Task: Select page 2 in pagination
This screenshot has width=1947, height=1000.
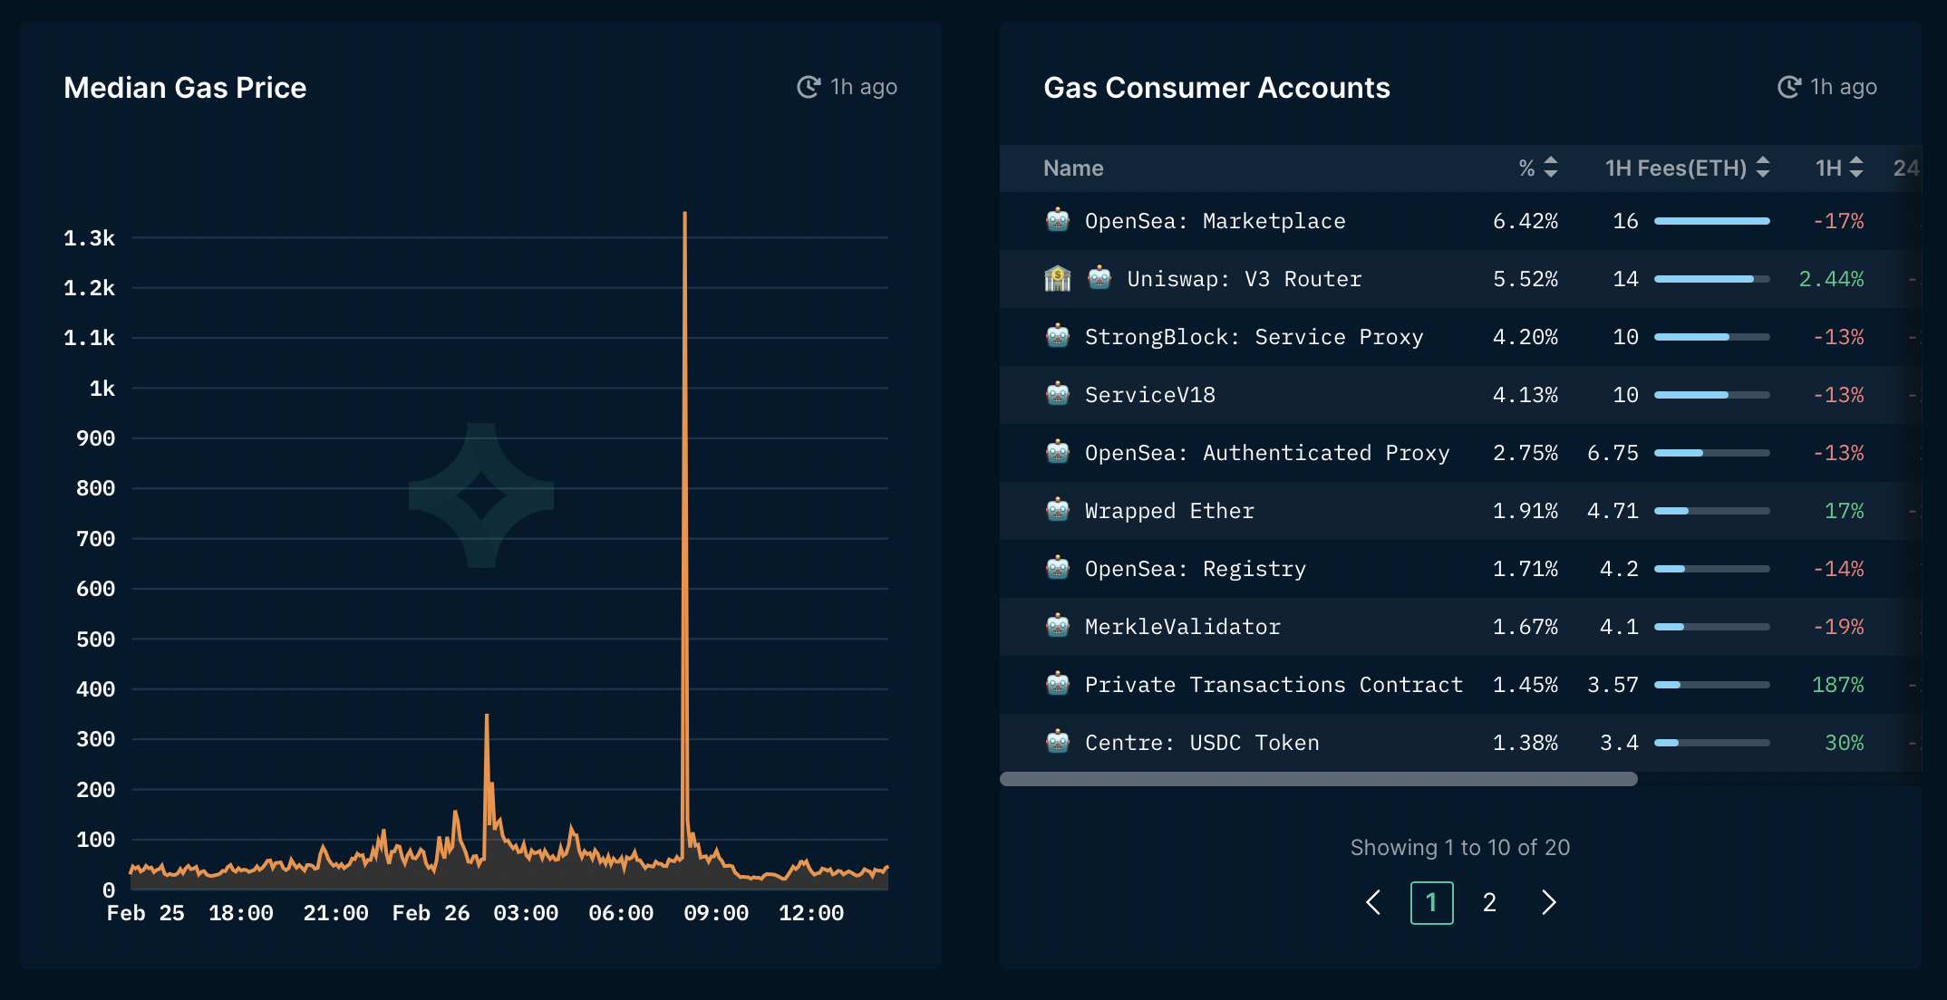Action: [x=1489, y=902]
